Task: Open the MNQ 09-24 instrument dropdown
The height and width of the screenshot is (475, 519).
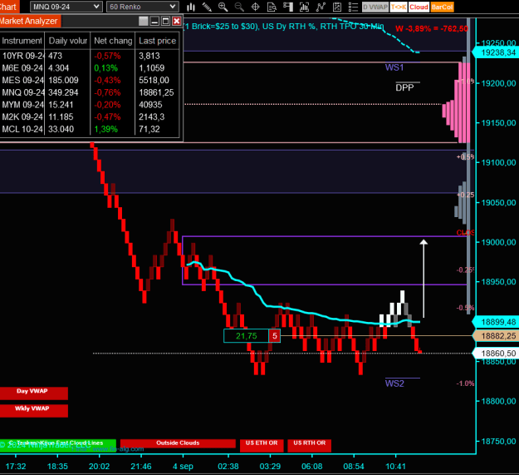Action: pyautogui.click(x=66, y=7)
